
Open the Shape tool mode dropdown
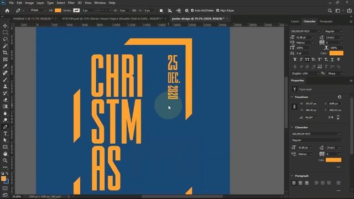coord(38,11)
